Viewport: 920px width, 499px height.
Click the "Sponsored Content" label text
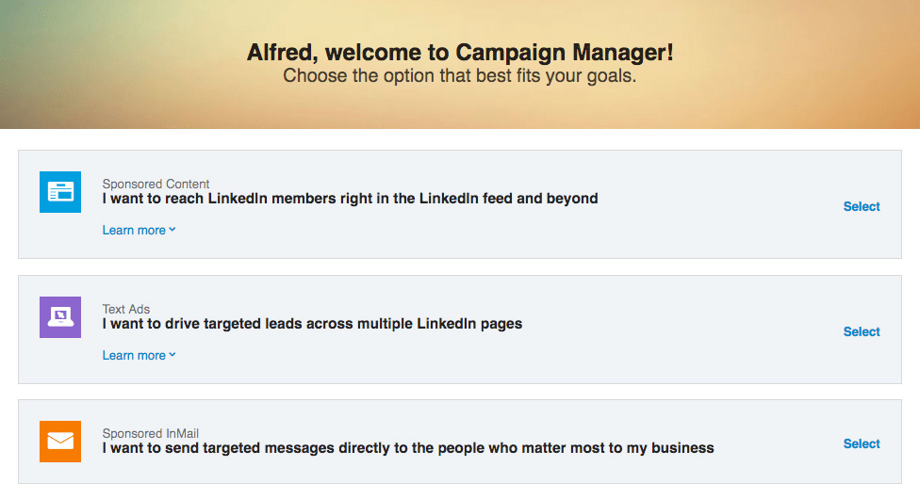(x=156, y=184)
